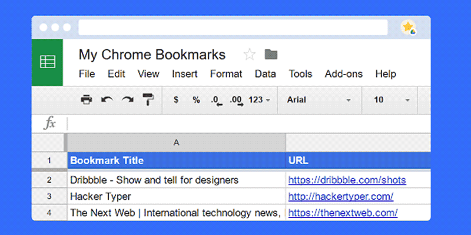
Task: Click the bookmarks star extension icon
Action: [x=409, y=28]
